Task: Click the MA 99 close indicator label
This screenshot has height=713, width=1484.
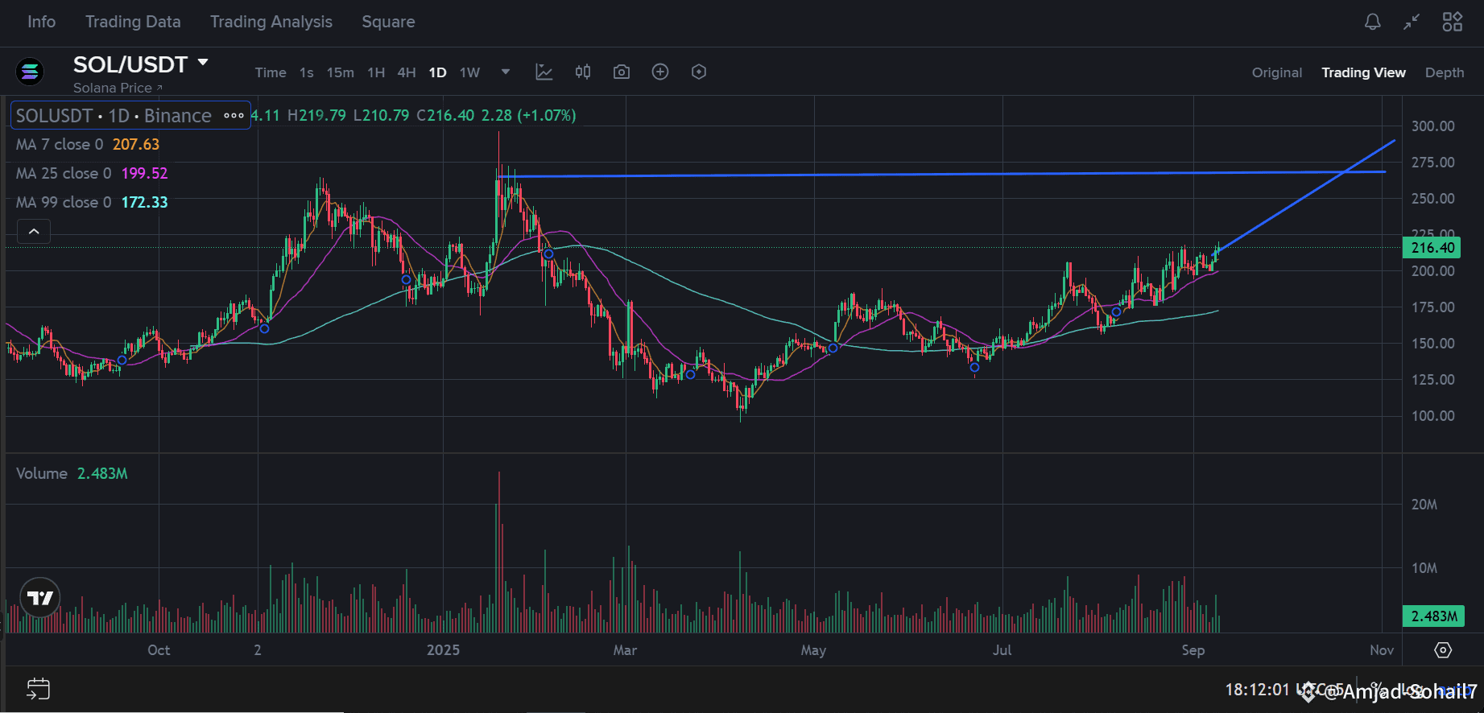Action: click(64, 203)
